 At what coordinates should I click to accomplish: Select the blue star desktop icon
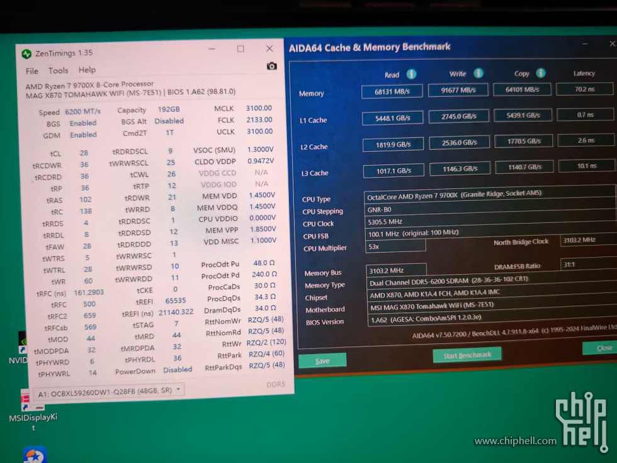tap(35, 455)
